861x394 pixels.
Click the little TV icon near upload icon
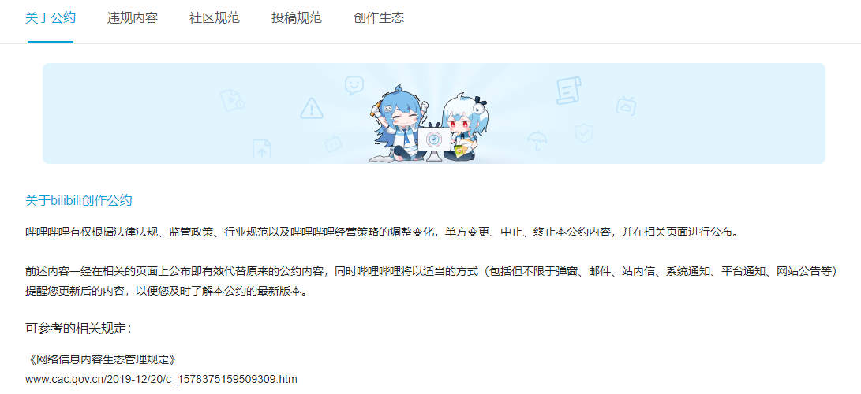click(333, 143)
